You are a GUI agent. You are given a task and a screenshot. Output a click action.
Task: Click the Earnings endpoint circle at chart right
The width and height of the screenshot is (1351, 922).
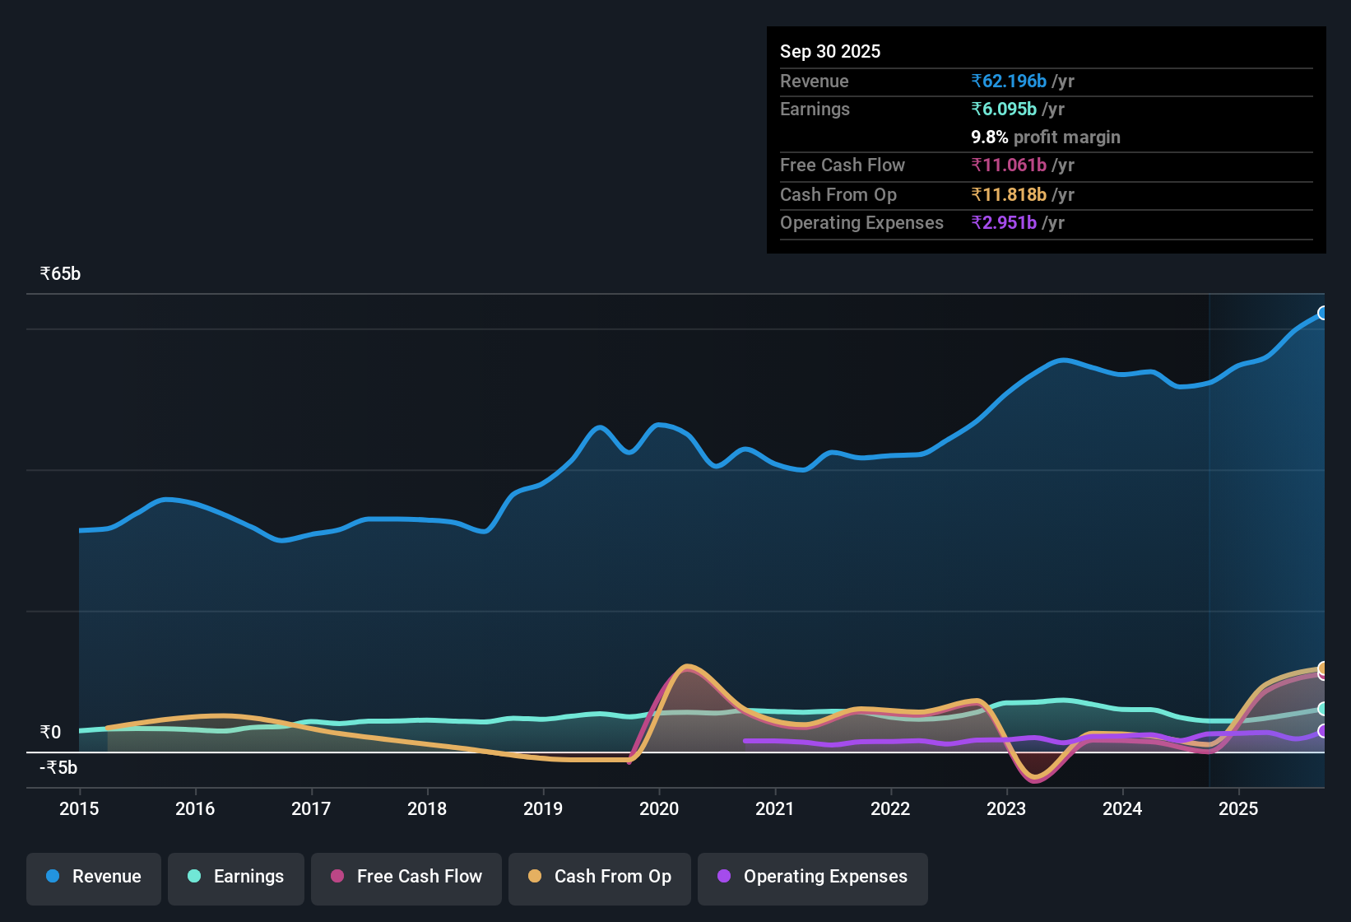(1323, 708)
